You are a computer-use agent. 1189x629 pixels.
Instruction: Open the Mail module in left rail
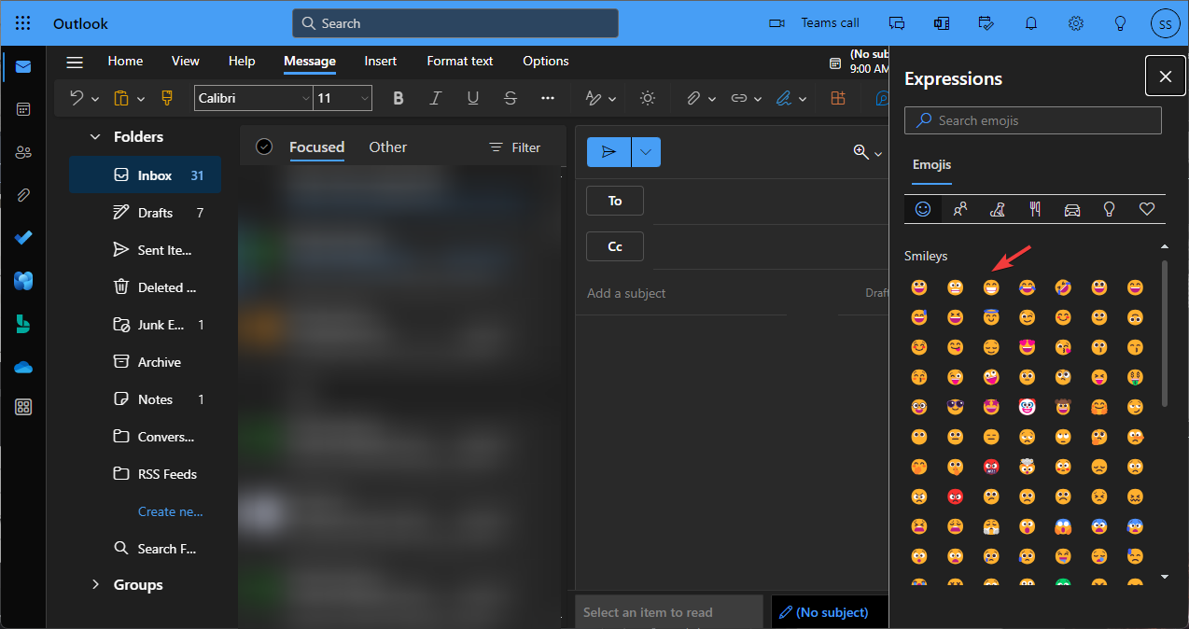(x=23, y=66)
